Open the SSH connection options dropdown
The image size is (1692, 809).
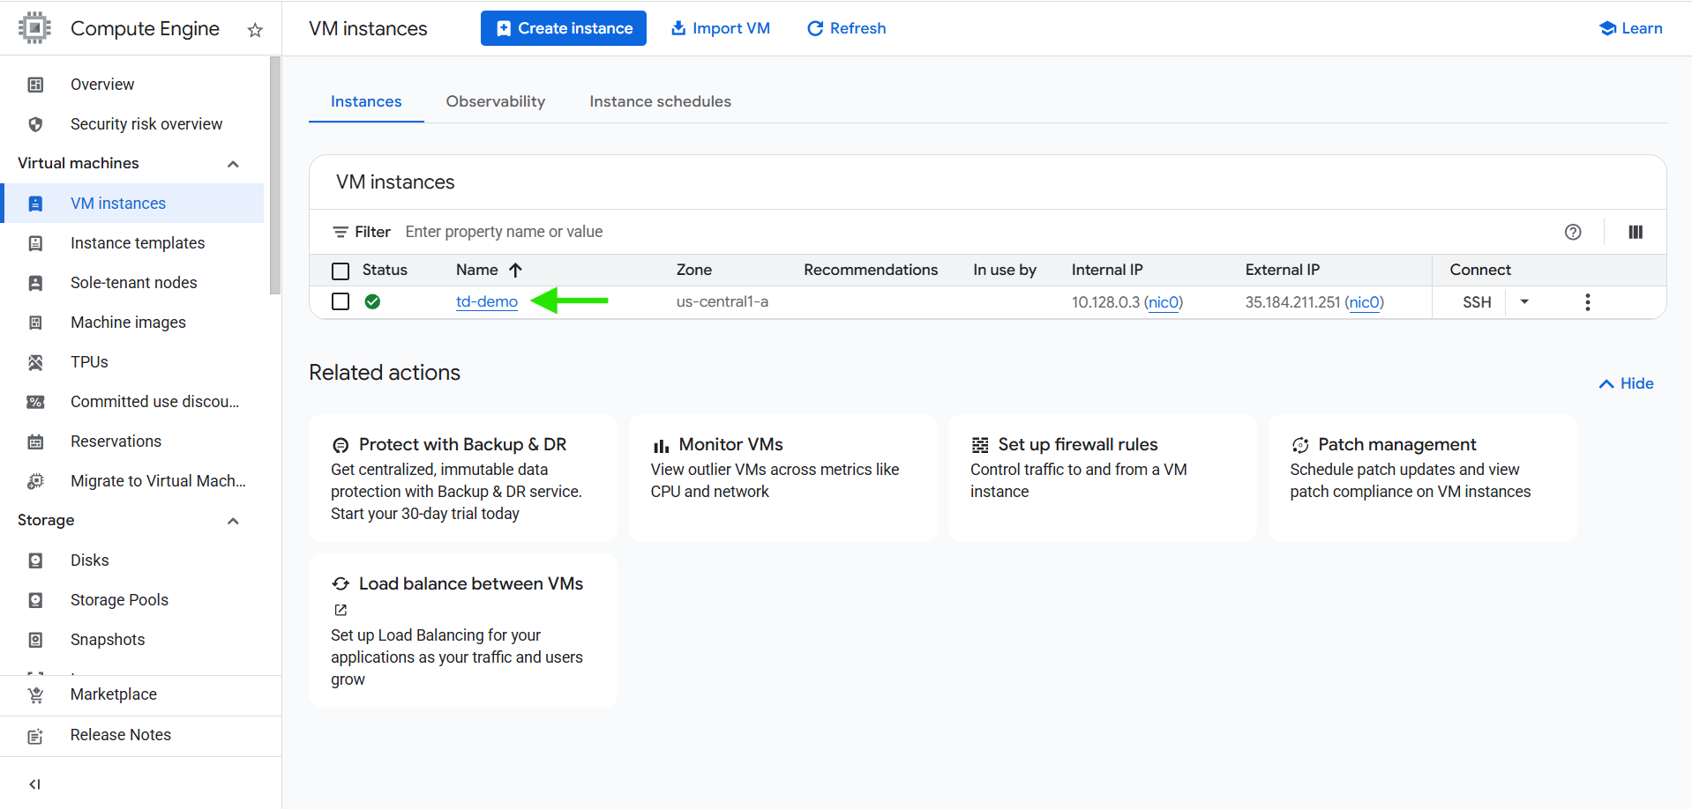pyautogui.click(x=1524, y=301)
